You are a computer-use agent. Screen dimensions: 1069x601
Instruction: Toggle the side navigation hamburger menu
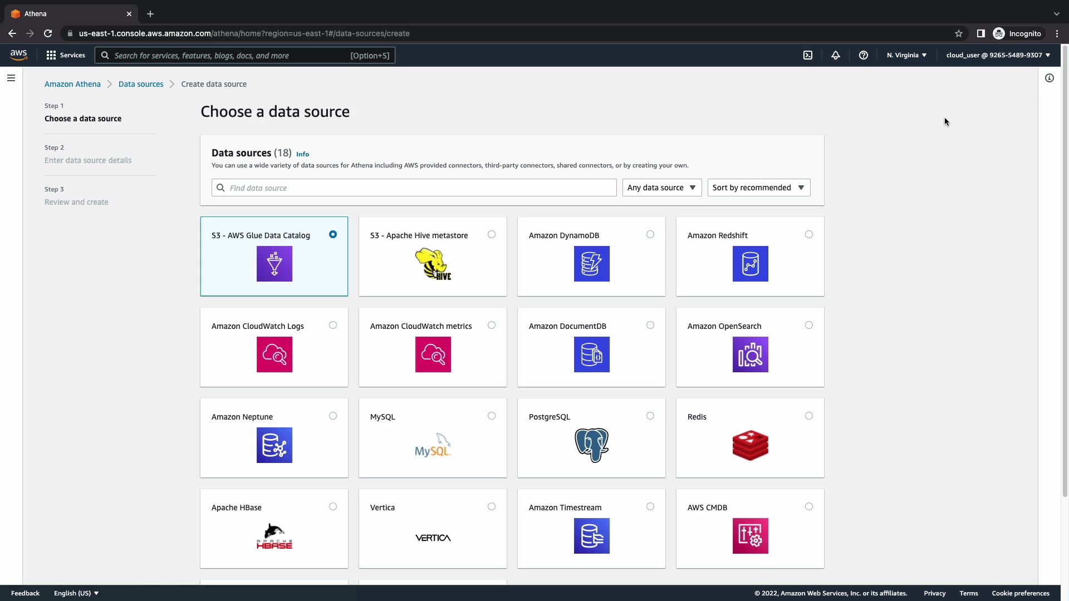(x=11, y=78)
